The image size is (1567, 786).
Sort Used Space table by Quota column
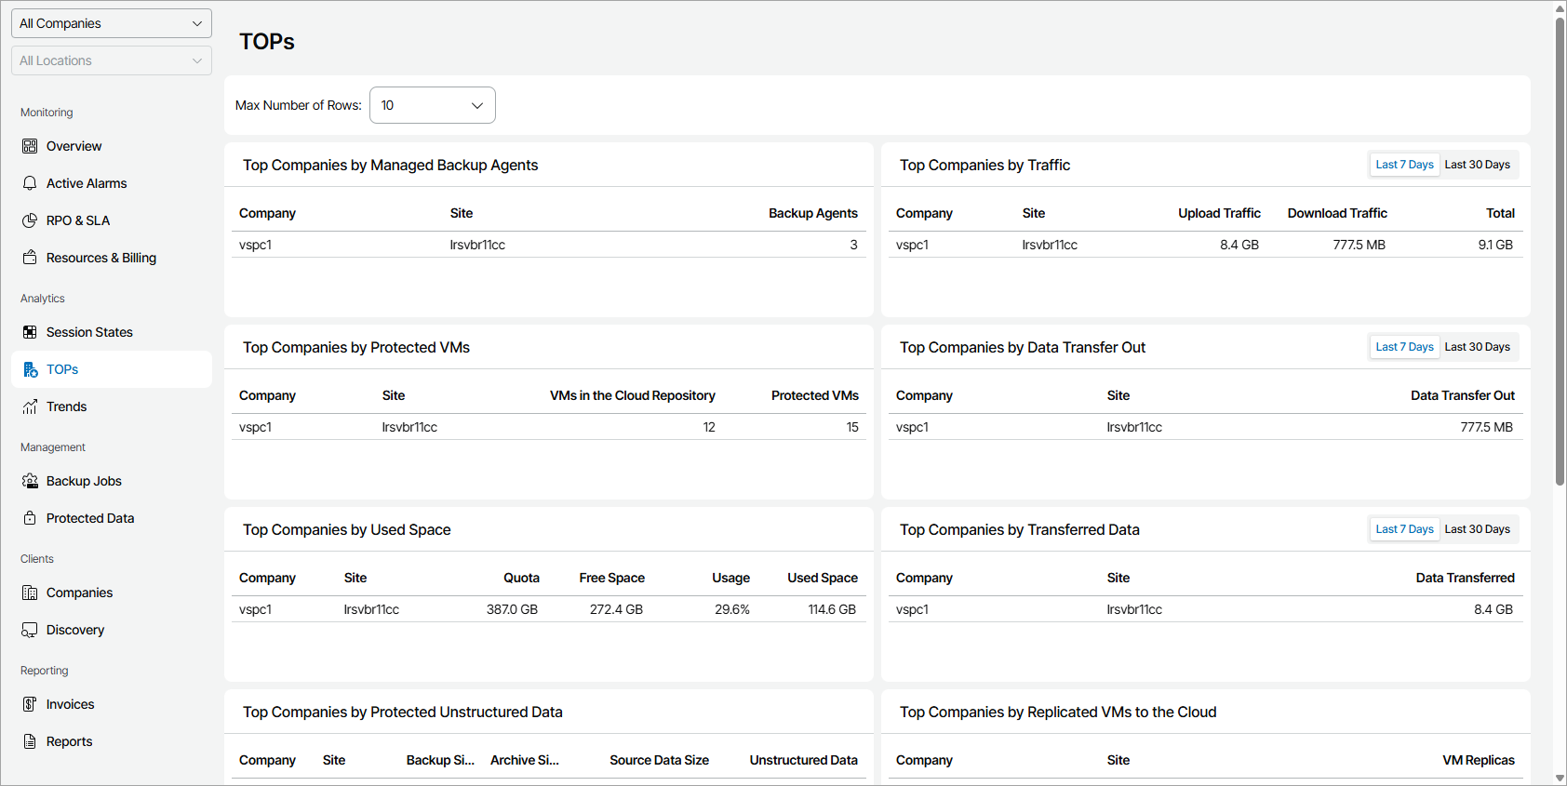click(521, 578)
